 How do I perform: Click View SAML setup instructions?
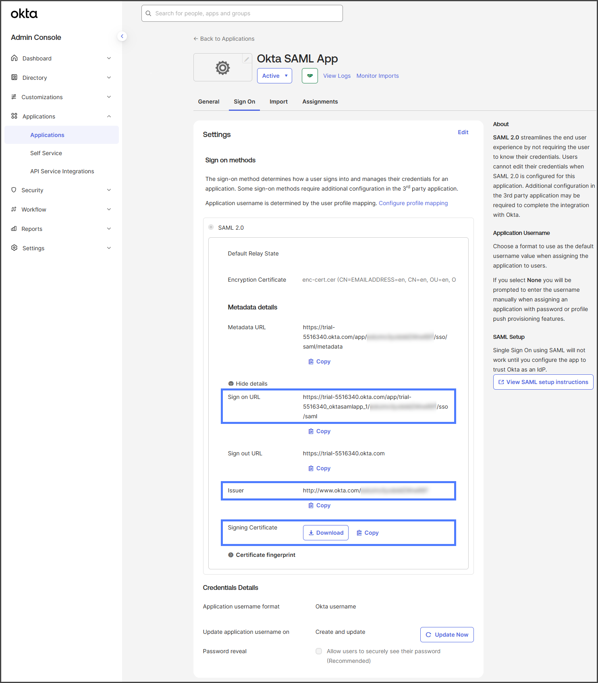[543, 382]
